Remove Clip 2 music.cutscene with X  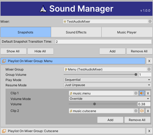pyautogui.click(x=148, y=111)
